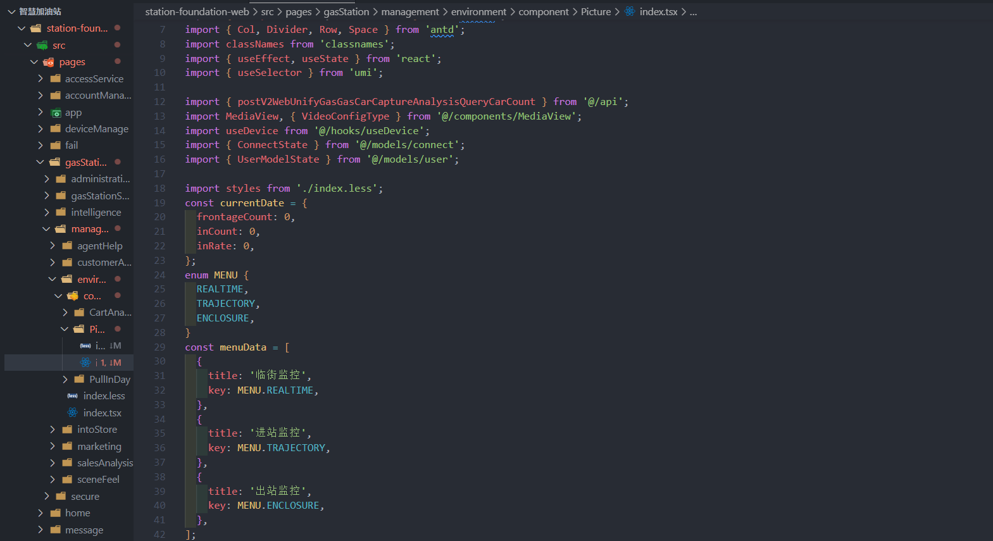This screenshot has height=541, width=993.
Task: Click the message folder icon
Action: 56,530
